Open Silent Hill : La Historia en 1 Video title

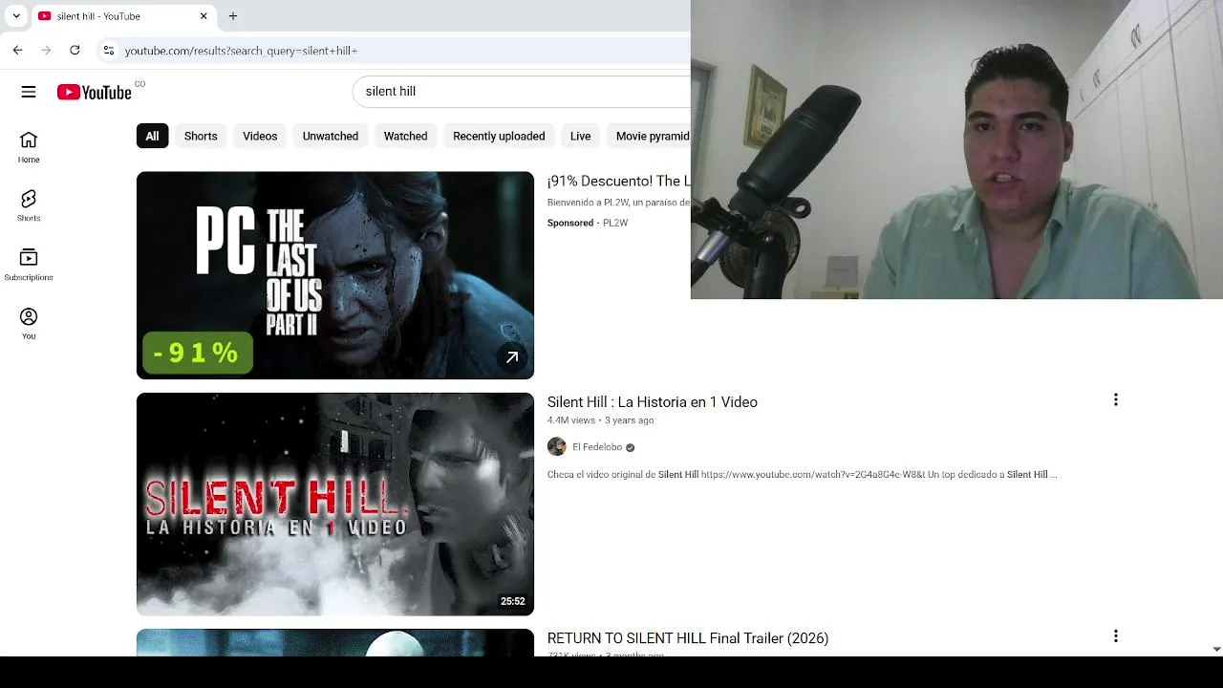(x=653, y=402)
